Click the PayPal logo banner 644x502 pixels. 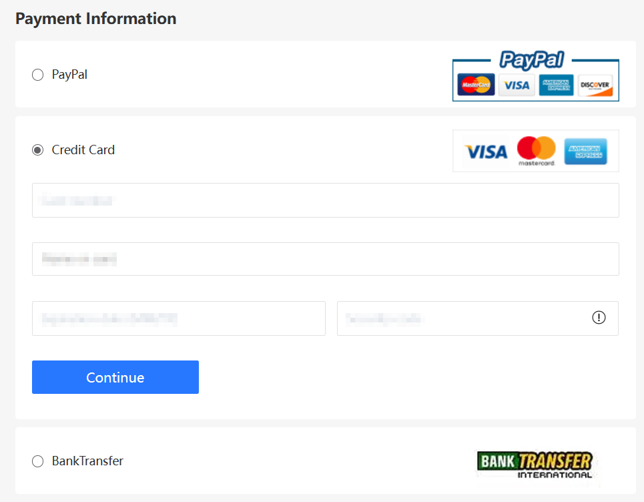[x=536, y=75]
